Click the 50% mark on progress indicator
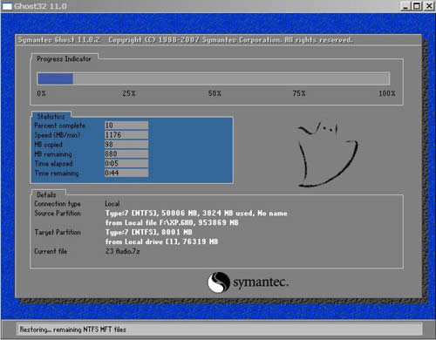Screen dimensions: 436x340 pyautogui.click(x=215, y=93)
